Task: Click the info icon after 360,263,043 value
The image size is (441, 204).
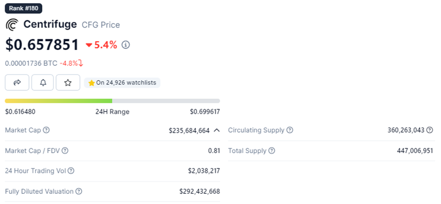Action: coord(429,130)
